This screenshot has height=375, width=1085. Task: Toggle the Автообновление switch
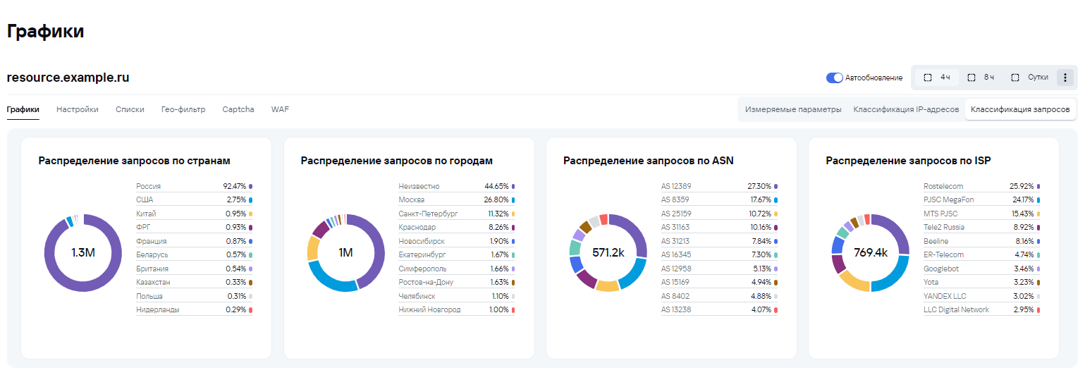click(x=834, y=78)
